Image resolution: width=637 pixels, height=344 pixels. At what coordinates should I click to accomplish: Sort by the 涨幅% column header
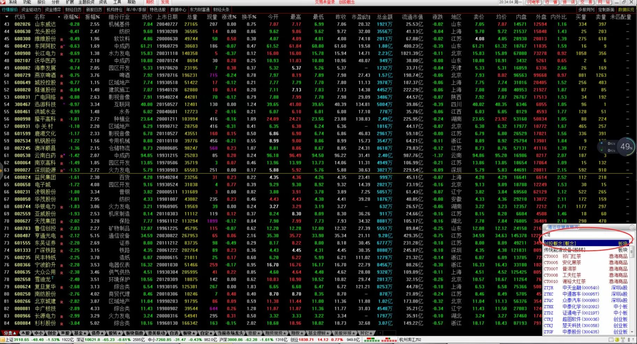[72, 17]
